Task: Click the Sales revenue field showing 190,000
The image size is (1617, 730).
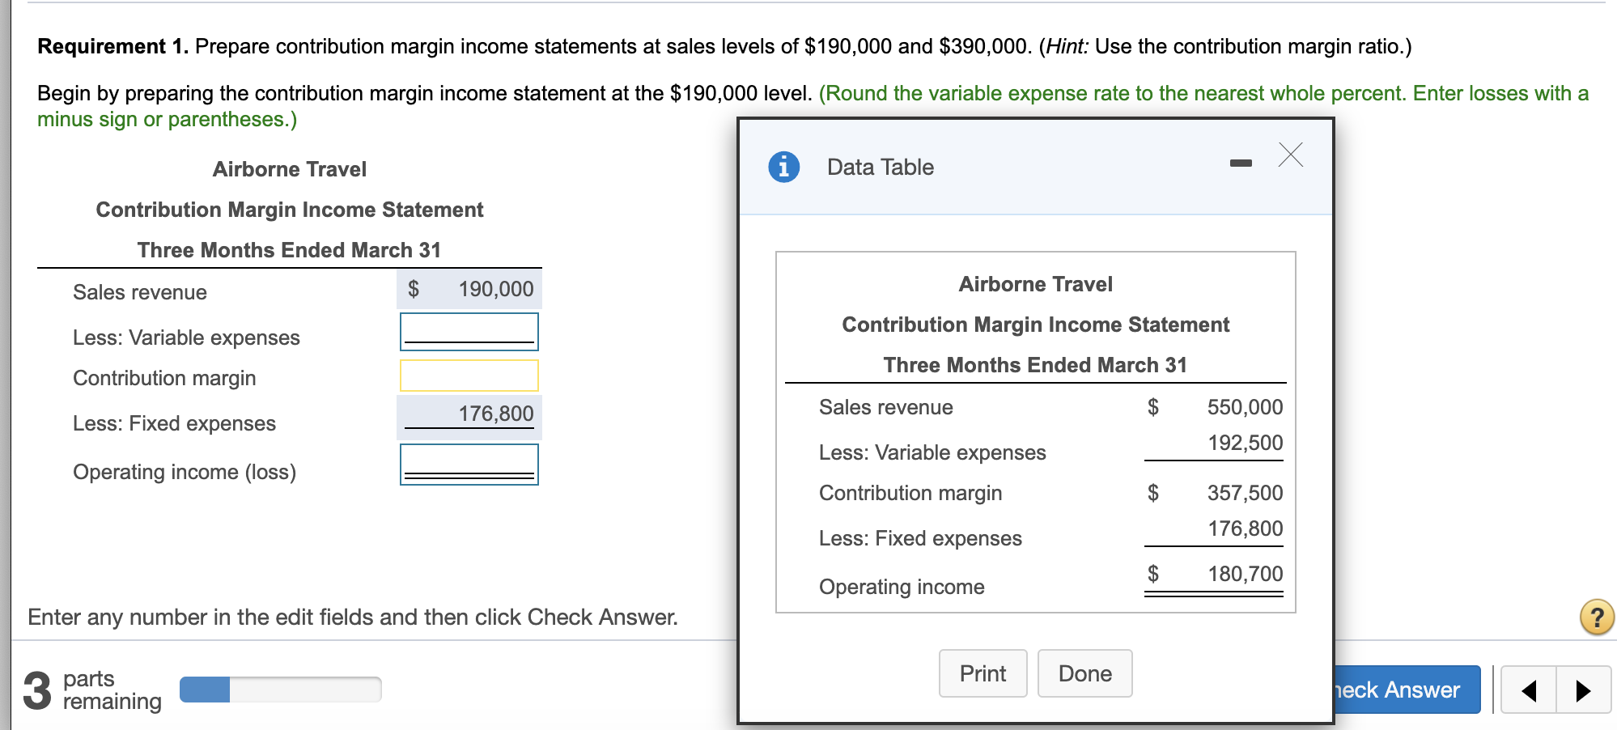Action: [468, 288]
